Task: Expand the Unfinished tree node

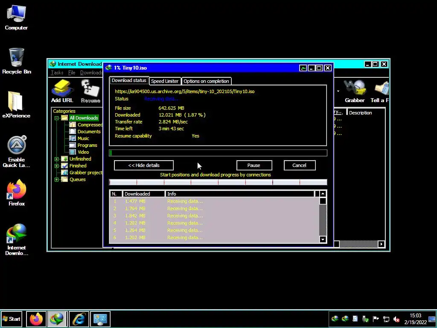Action: pyautogui.click(x=57, y=159)
